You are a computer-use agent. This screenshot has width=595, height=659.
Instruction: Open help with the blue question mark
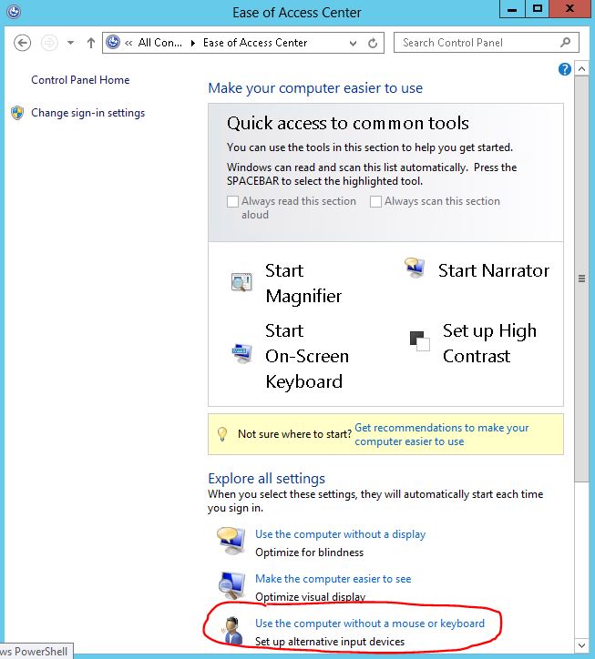(x=564, y=69)
